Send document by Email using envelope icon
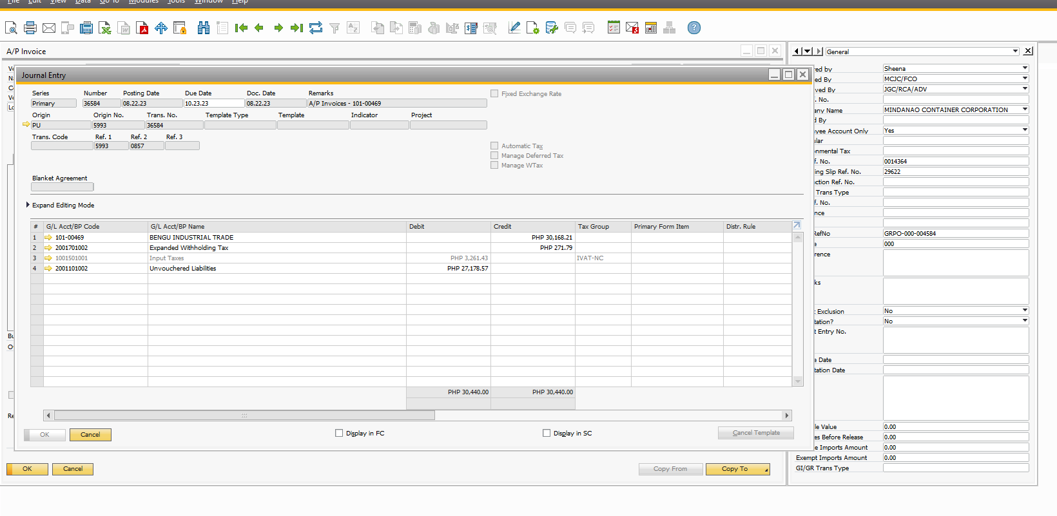This screenshot has width=1057, height=516. (x=48, y=28)
